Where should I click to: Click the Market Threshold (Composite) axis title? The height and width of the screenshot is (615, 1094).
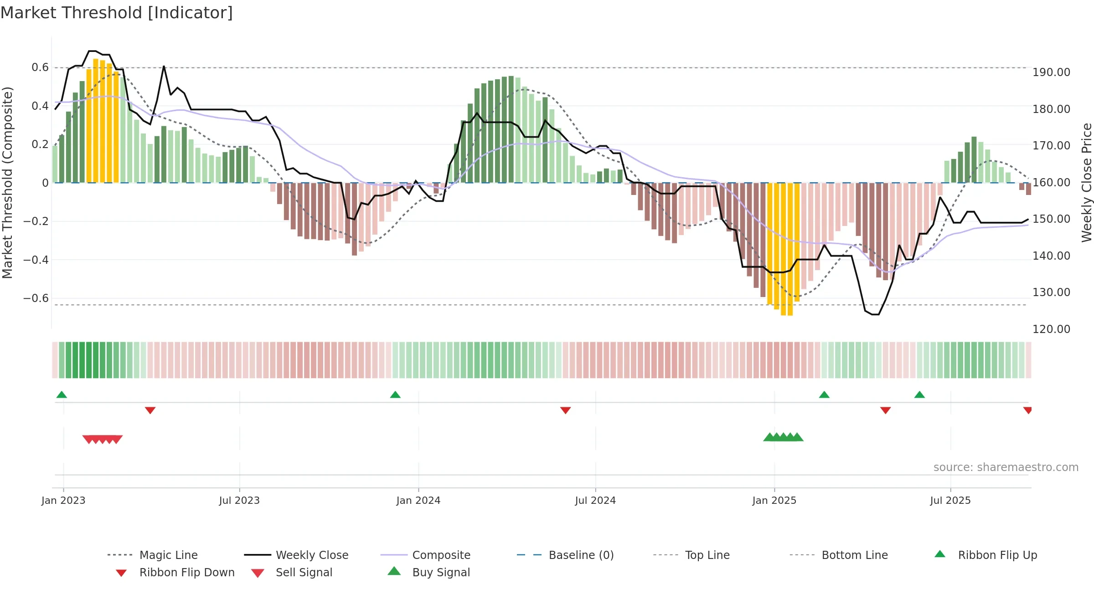tap(7, 182)
